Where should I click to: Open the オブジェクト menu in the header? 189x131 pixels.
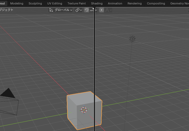point(6,10)
